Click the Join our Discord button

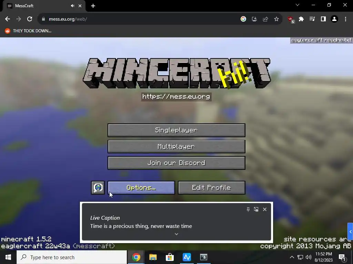point(176,163)
